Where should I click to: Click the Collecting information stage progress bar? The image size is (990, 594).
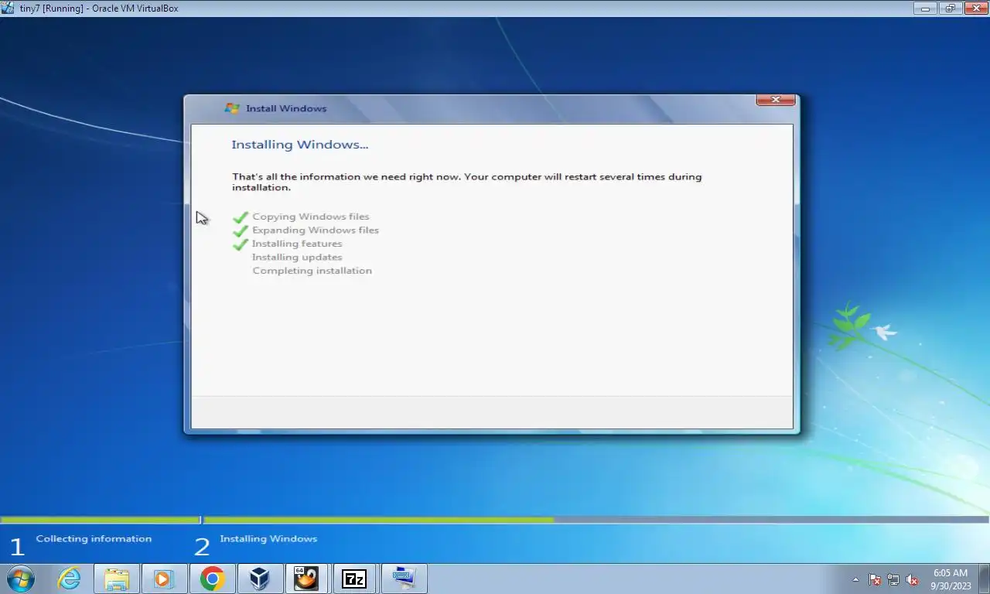coord(100,520)
